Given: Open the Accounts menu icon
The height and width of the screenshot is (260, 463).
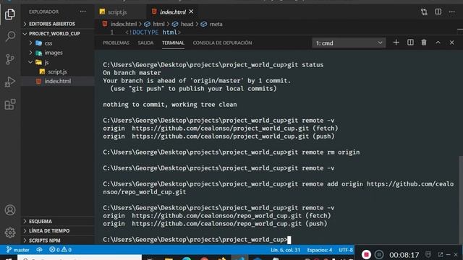Looking at the screenshot, I should (10, 210).
